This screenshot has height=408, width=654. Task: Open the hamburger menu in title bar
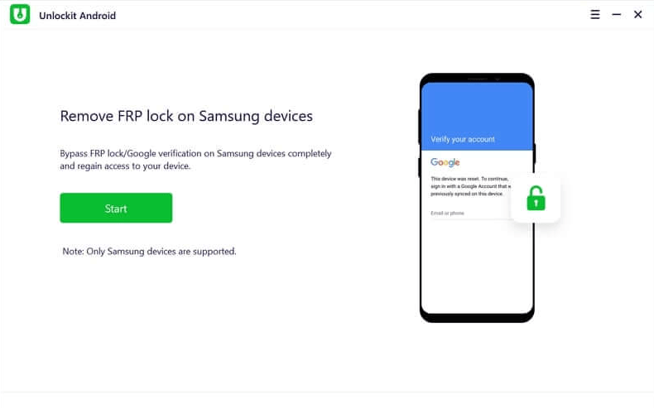(x=595, y=15)
